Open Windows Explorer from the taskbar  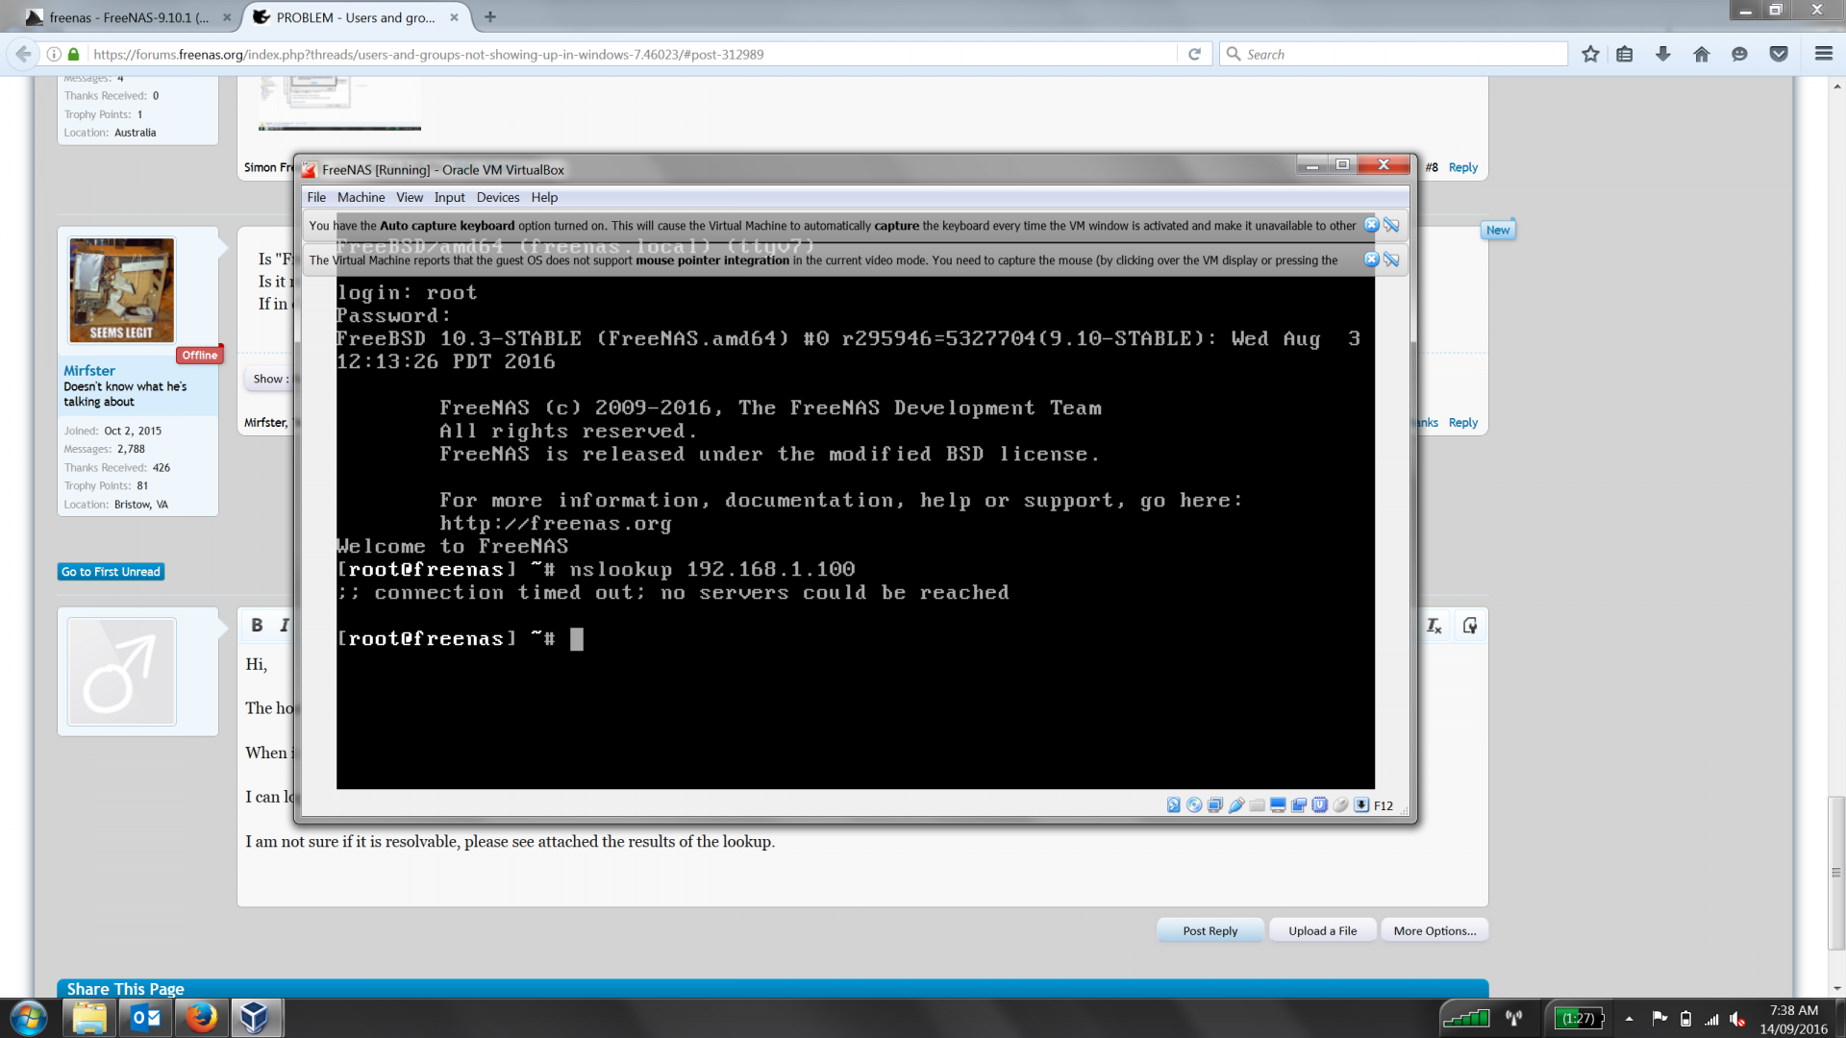(89, 1018)
